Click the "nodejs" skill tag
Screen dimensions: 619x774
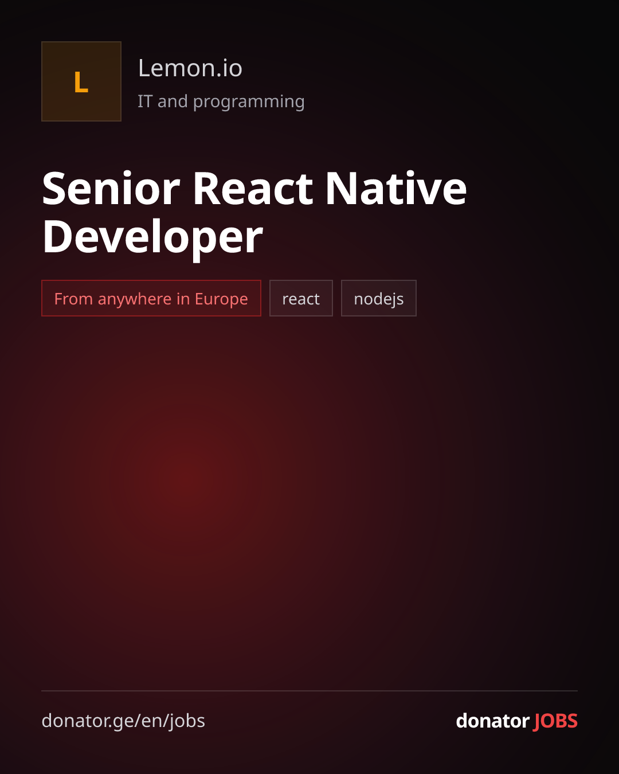coord(379,298)
